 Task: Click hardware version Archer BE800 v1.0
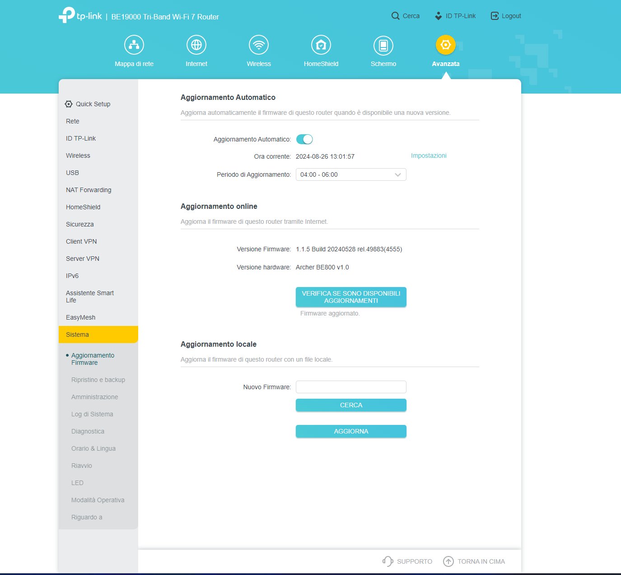322,267
